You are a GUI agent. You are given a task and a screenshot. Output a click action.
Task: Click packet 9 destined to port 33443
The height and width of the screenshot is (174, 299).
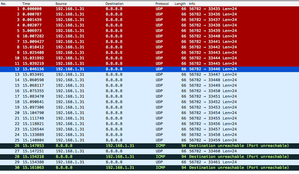(122, 53)
